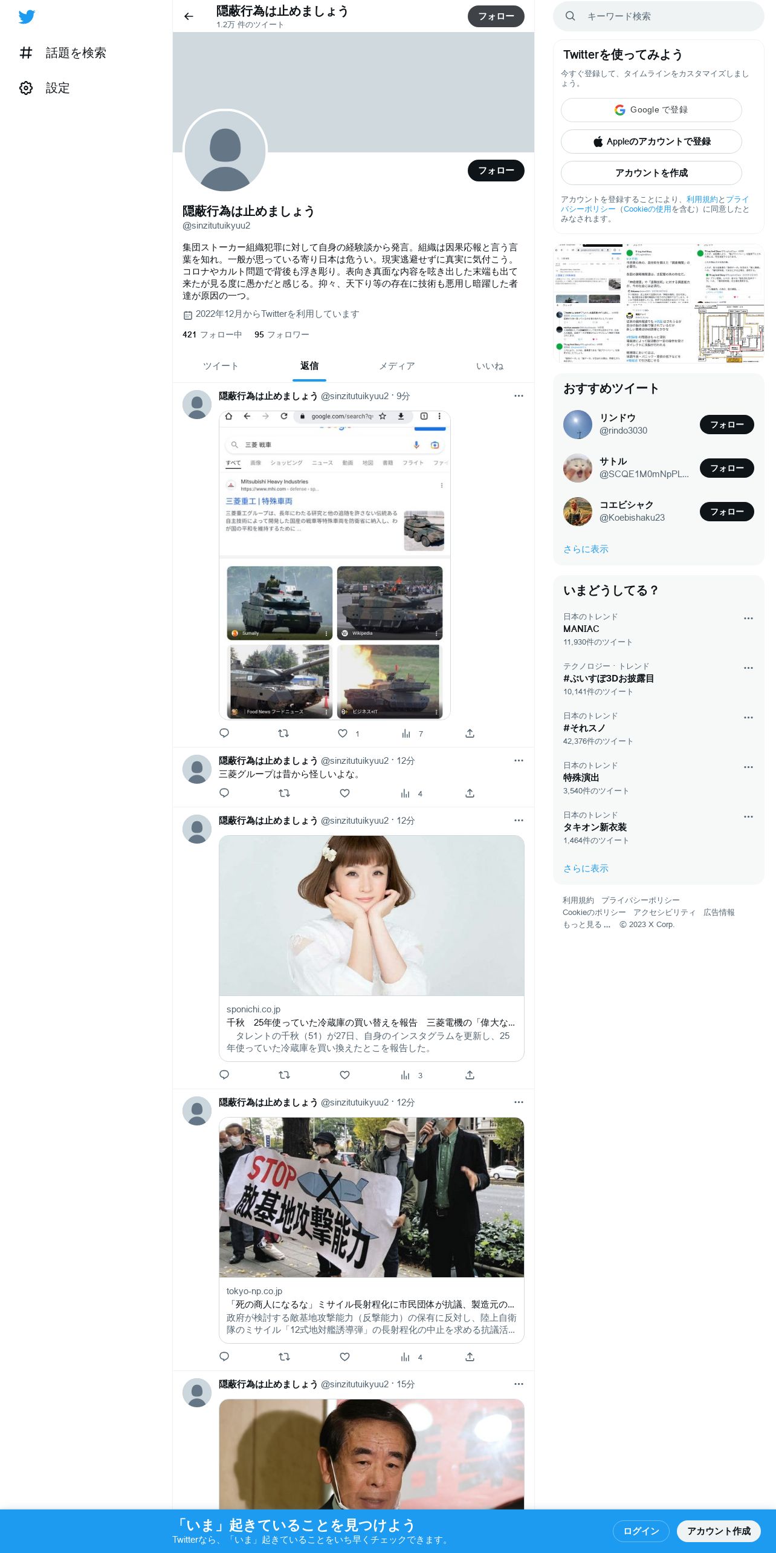This screenshot has height=1553, width=776.
Task: Open more menu for #それスノ trend
Action: pyautogui.click(x=748, y=717)
